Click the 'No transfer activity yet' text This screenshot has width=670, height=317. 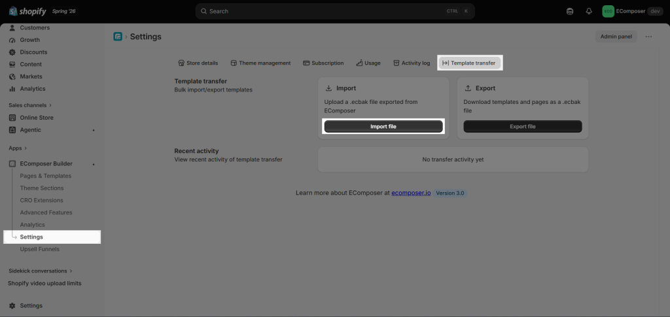453,159
